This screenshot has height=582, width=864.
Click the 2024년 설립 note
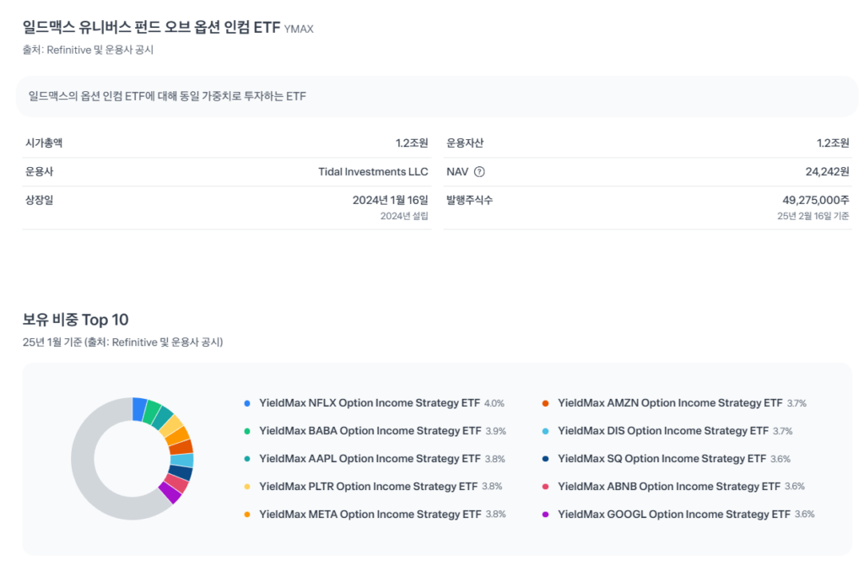click(404, 217)
